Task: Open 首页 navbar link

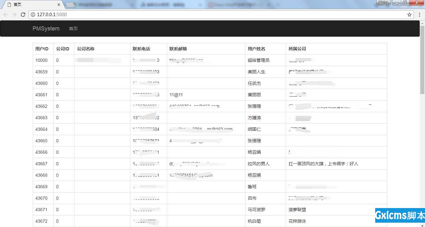Action: pos(73,29)
